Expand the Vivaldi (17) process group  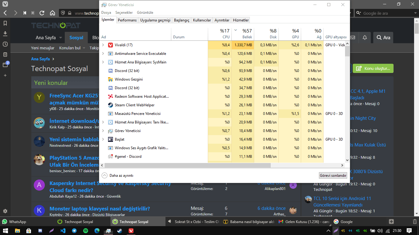click(103, 45)
